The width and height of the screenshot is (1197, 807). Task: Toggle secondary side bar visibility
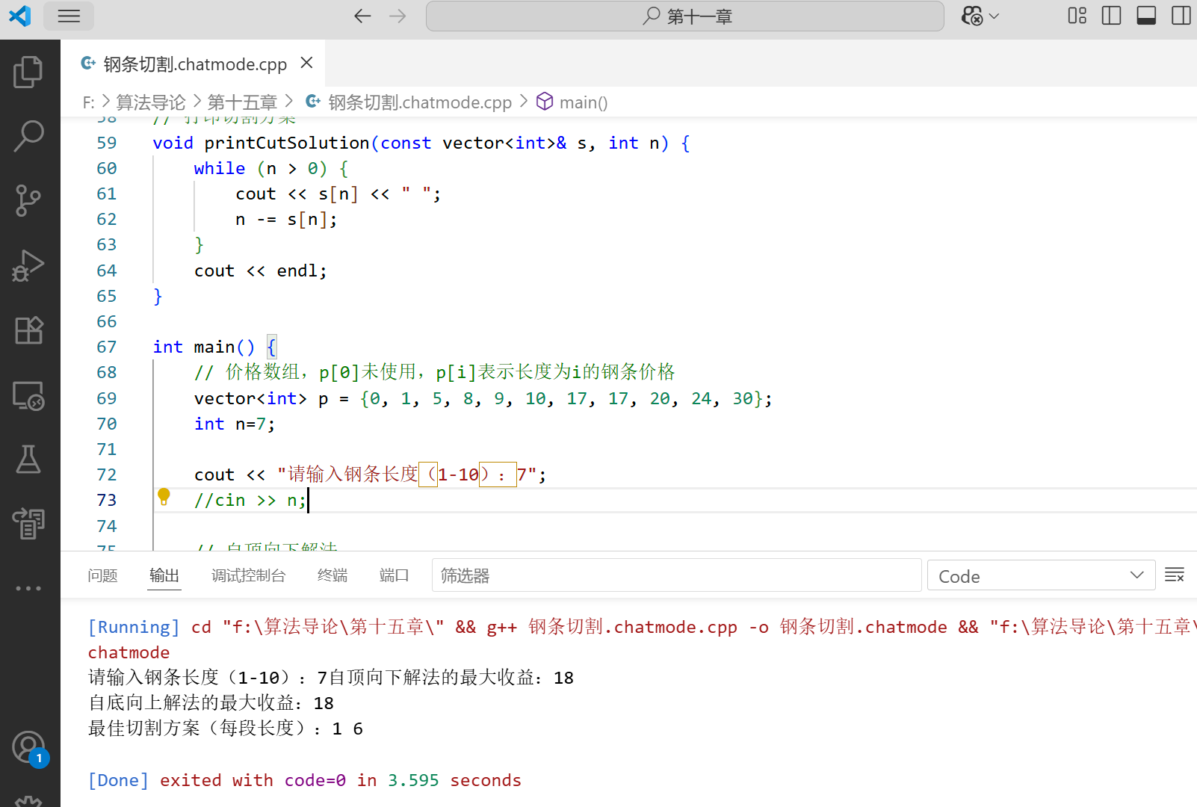click(1181, 16)
